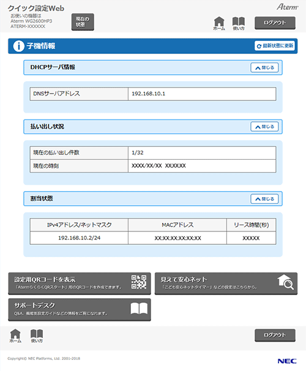This screenshot has height=371, width=306.
Task: Select DNS address value 192.168.10.1
Action: click(149, 94)
